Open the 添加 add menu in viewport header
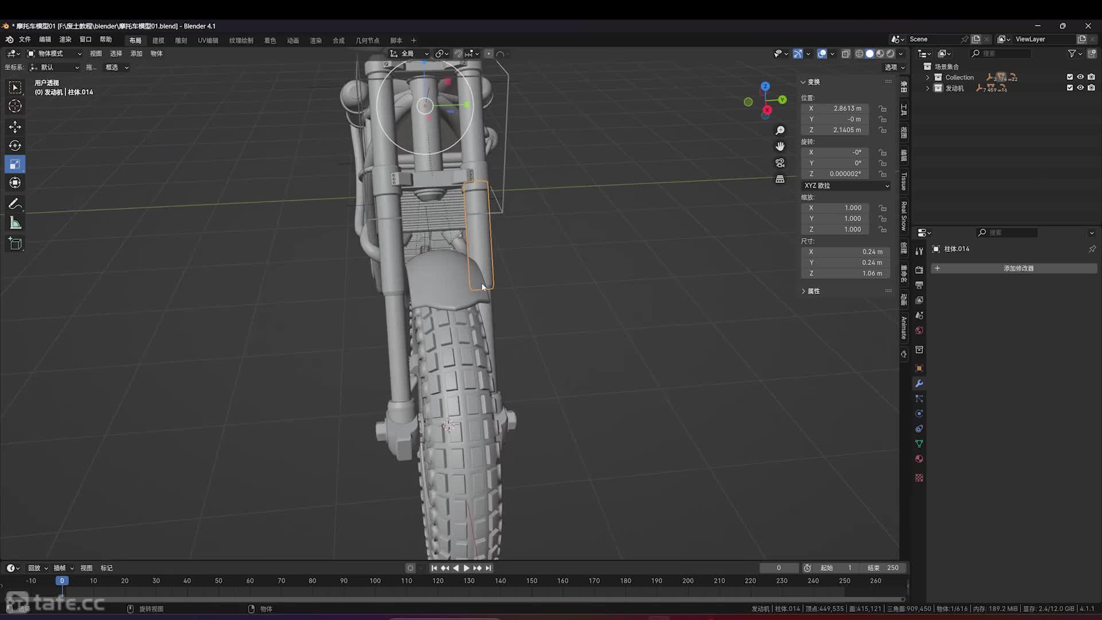 (x=136, y=53)
